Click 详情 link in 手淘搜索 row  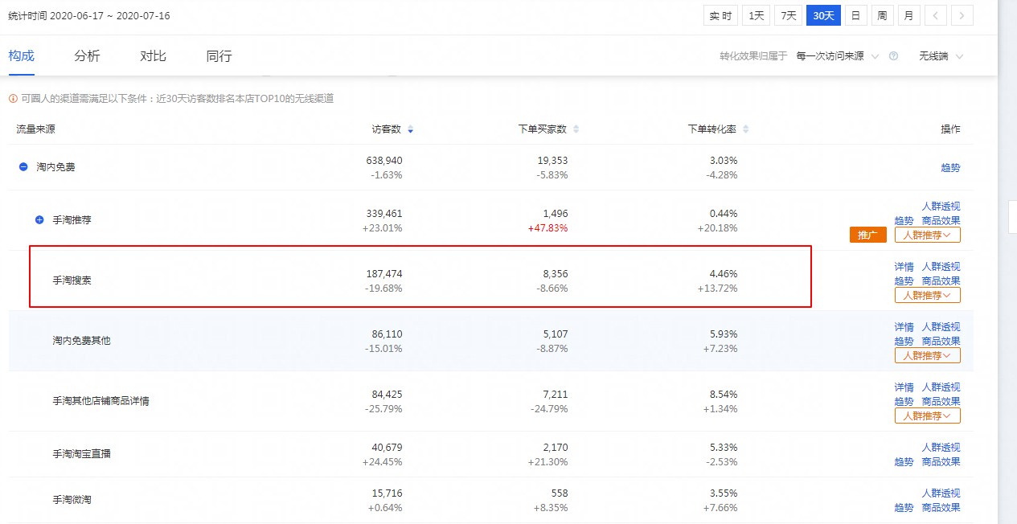(x=904, y=267)
